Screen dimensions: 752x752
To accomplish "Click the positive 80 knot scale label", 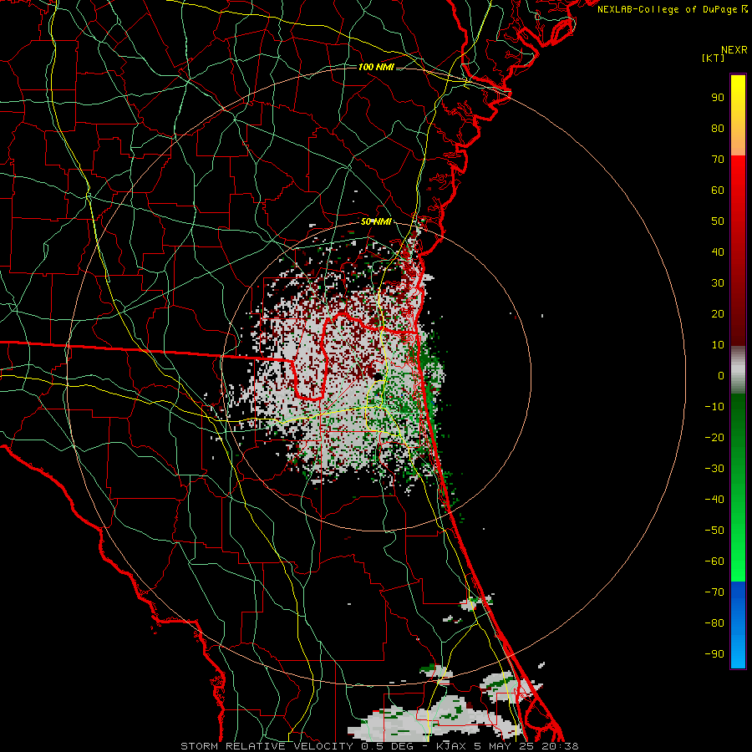I will tap(718, 128).
